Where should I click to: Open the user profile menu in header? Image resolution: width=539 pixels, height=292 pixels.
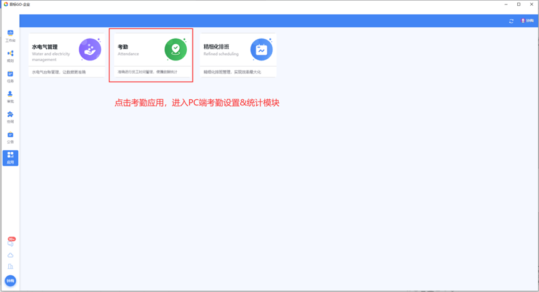coord(527,21)
